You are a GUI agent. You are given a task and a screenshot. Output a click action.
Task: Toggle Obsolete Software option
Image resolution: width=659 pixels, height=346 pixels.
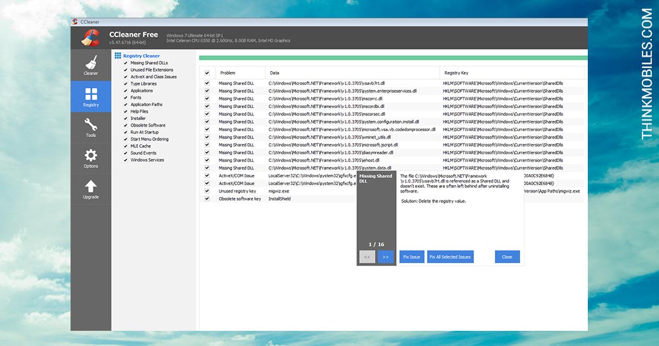pos(126,125)
